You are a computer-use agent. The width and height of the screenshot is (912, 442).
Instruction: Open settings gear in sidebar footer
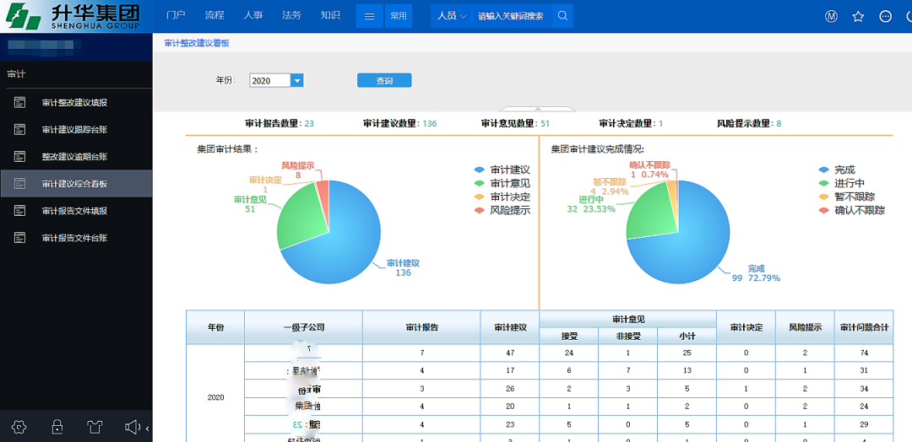[19, 427]
